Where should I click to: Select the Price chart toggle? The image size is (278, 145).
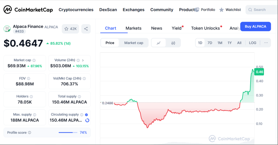click(x=110, y=43)
